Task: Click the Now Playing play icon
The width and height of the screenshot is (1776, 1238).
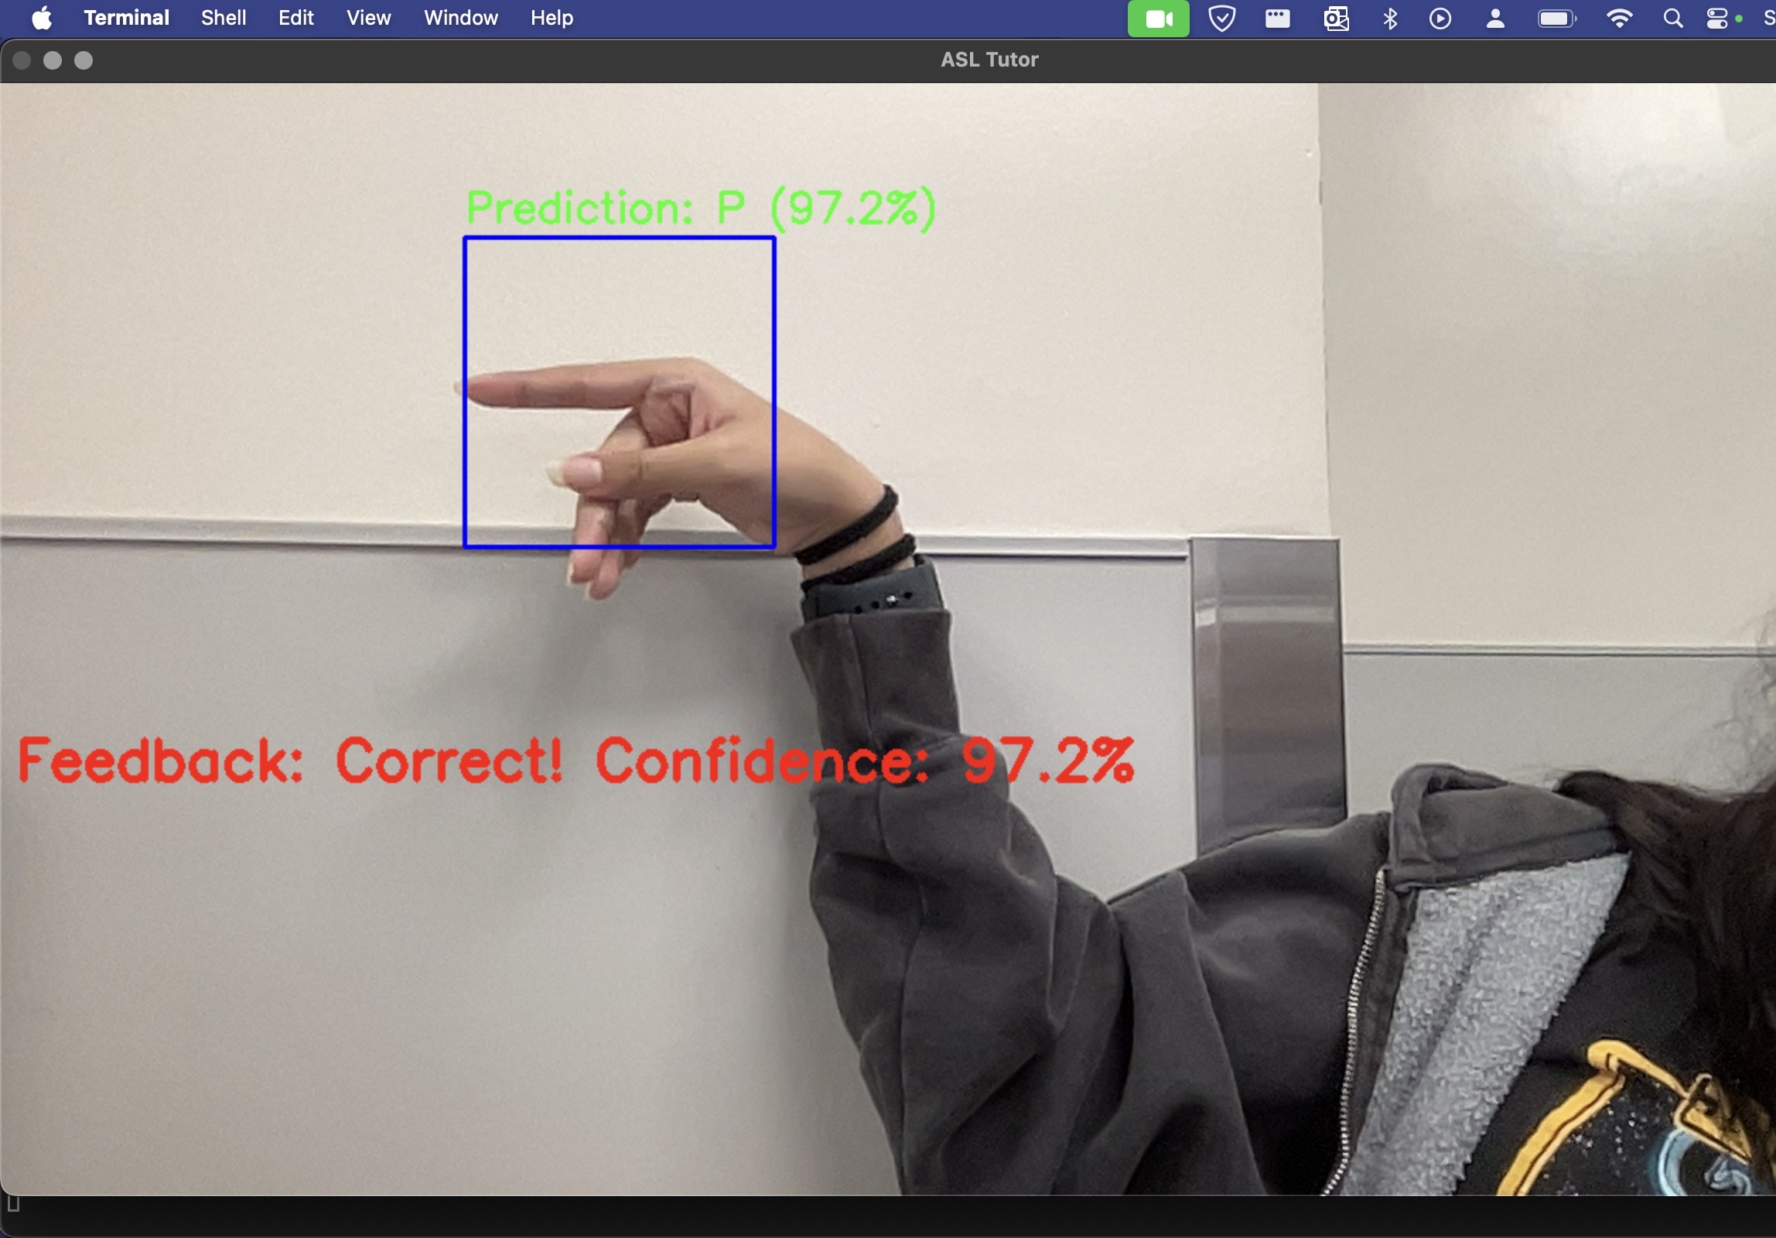Action: click(x=1440, y=19)
